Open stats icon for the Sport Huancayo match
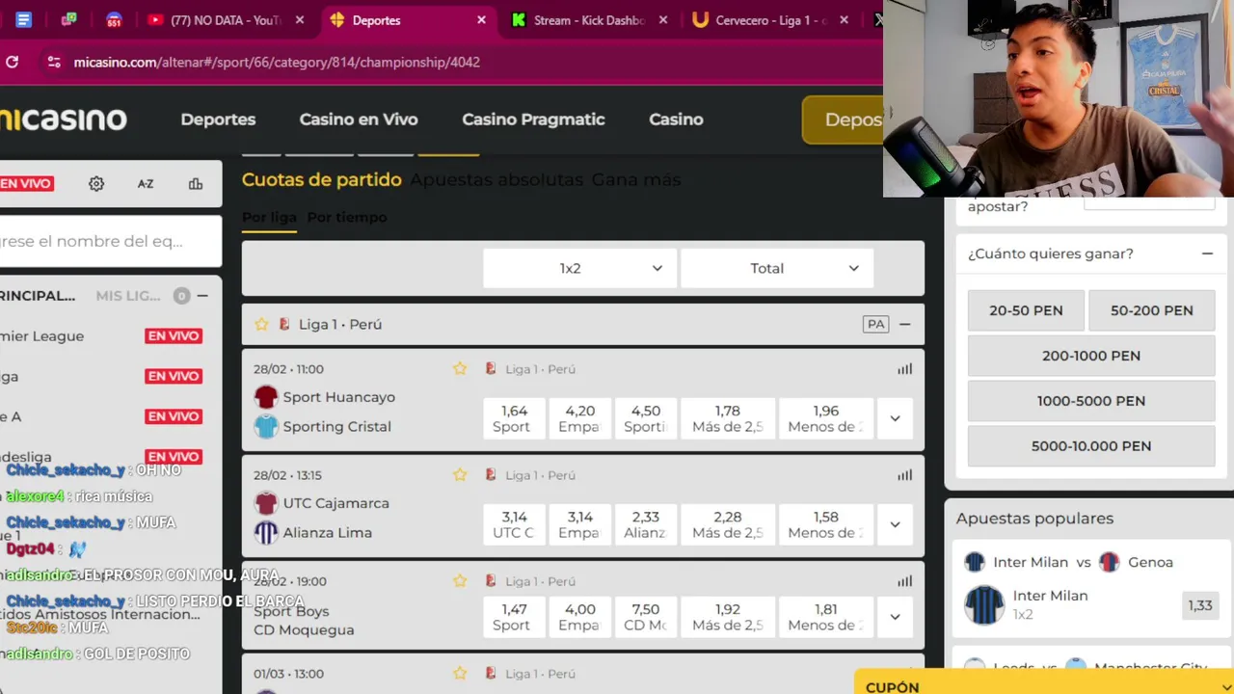Screen dimensions: 1234x694 [x=904, y=368]
